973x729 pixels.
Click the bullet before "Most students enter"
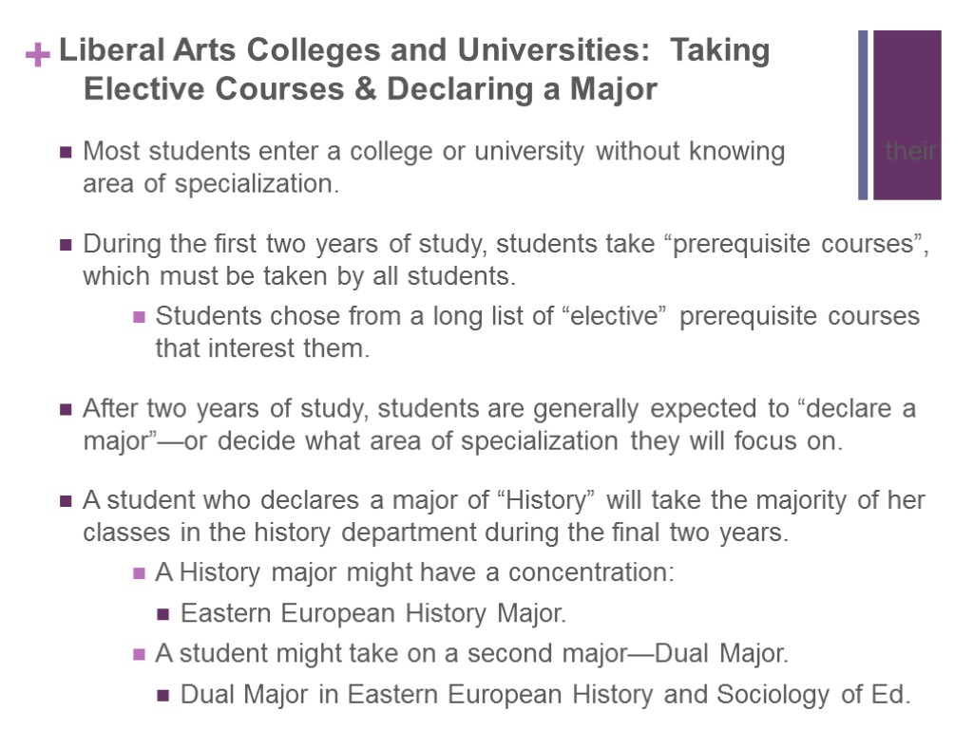[x=66, y=152]
